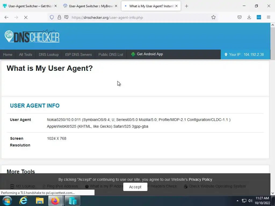The width and height of the screenshot is (275, 206).
Task: Open tracking protection shield icon
Action: 52,17
